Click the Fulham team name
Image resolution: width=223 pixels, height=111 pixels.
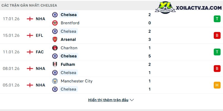(x=68, y=64)
